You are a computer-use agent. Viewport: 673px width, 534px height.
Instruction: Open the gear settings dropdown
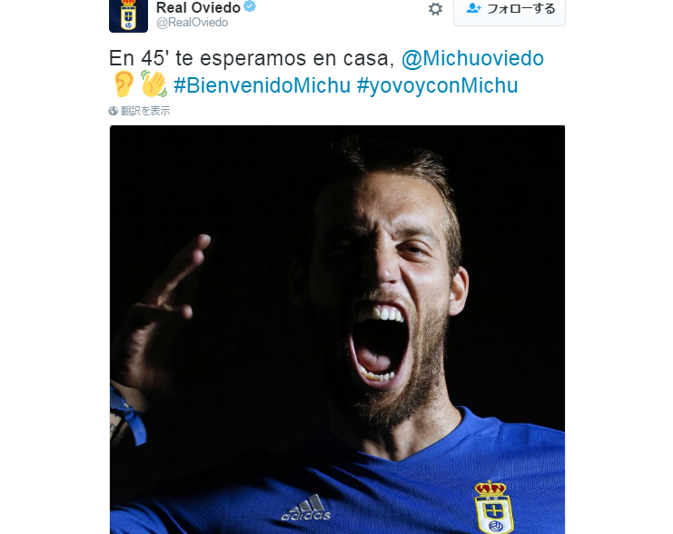(435, 8)
